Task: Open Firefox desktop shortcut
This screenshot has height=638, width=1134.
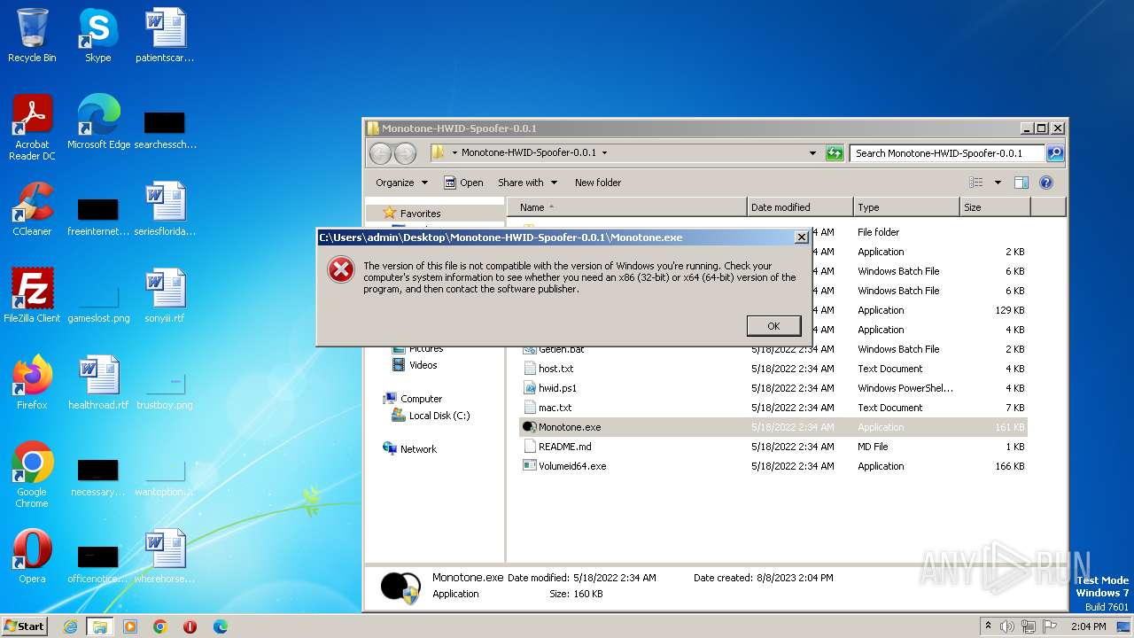Action: tap(32, 383)
